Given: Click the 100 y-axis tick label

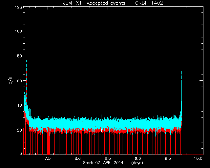Looking at the screenshot, I should pyautogui.click(x=18, y=31).
